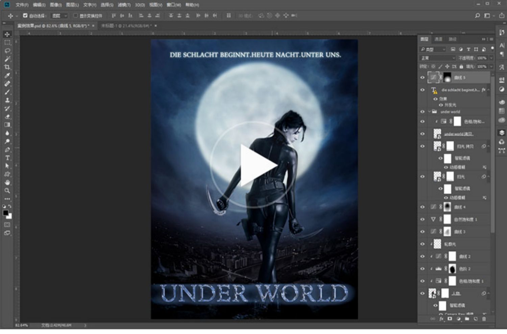Open the blend mode dropdown

point(438,58)
